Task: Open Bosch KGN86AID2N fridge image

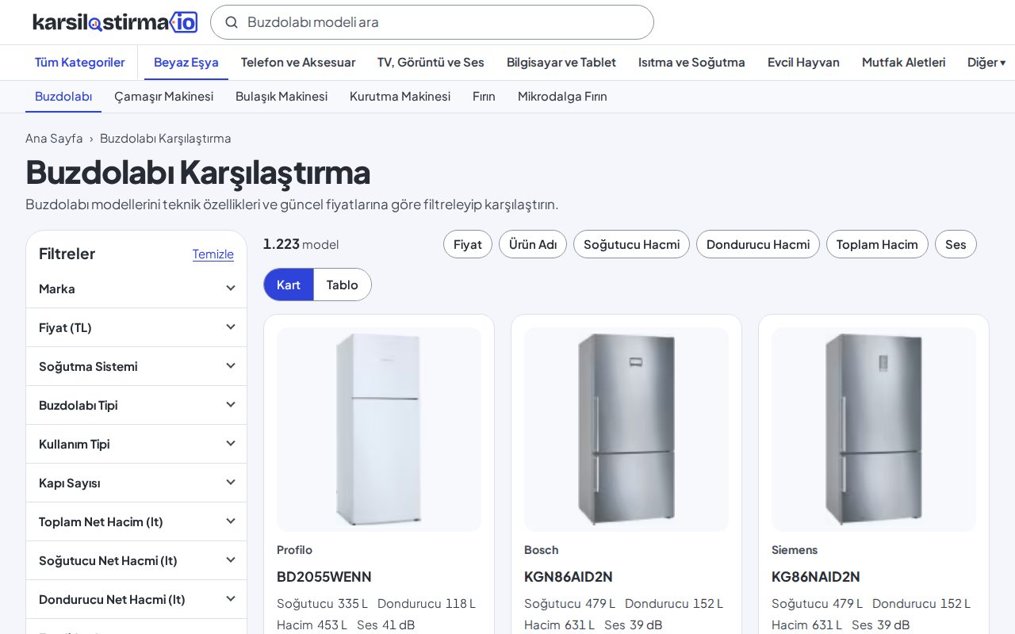Action: tap(626, 430)
